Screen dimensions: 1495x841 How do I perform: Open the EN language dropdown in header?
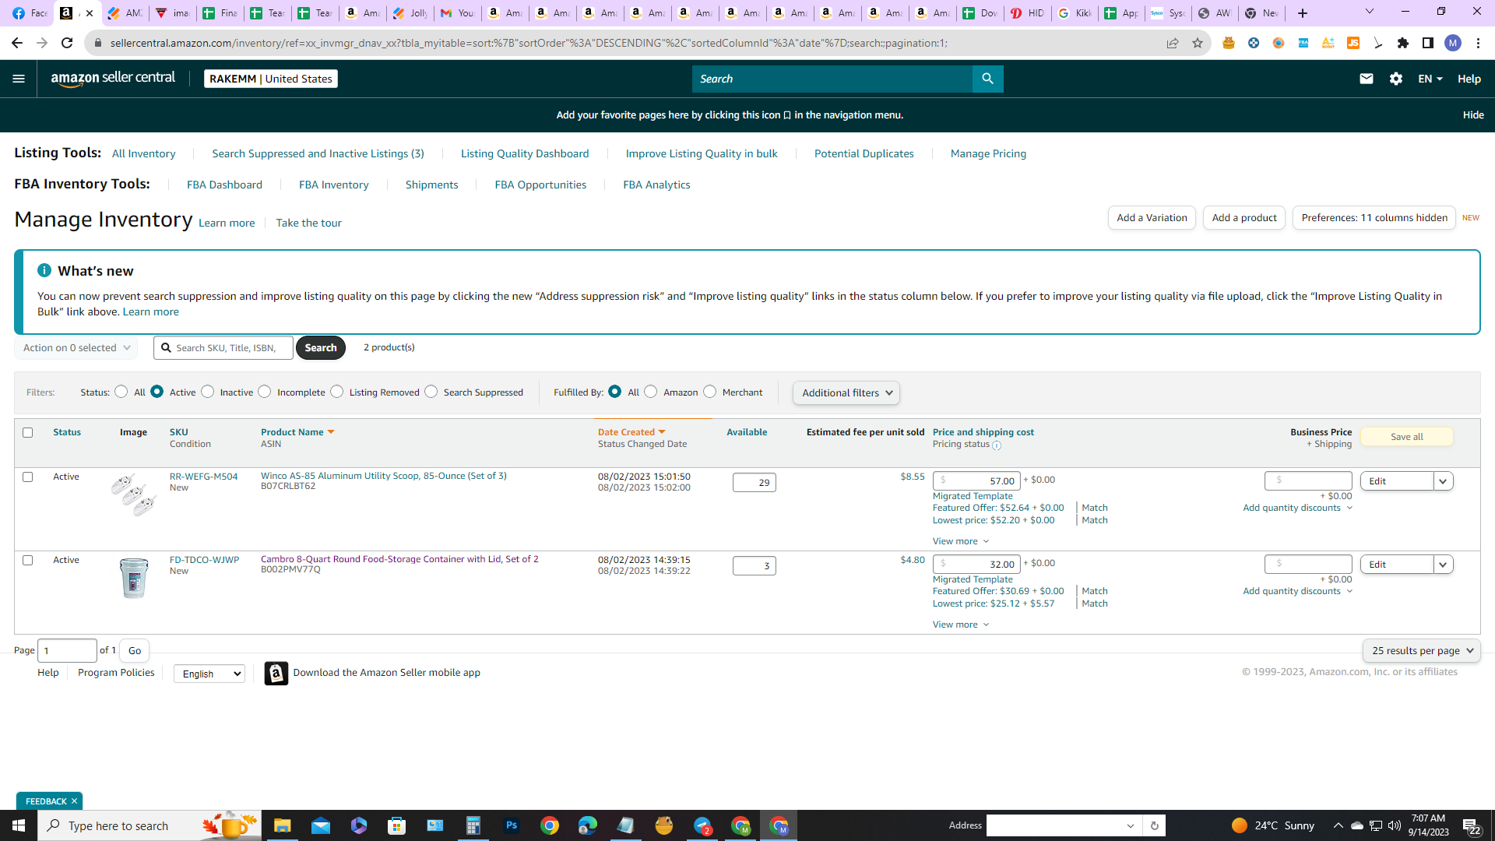[x=1430, y=79]
